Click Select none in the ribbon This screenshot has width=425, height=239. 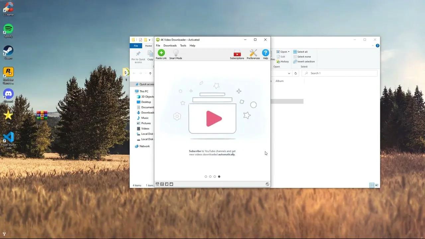(302, 56)
